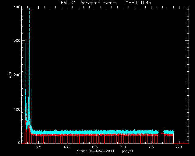Click the '(days)' x-axis unit label

coord(127,151)
